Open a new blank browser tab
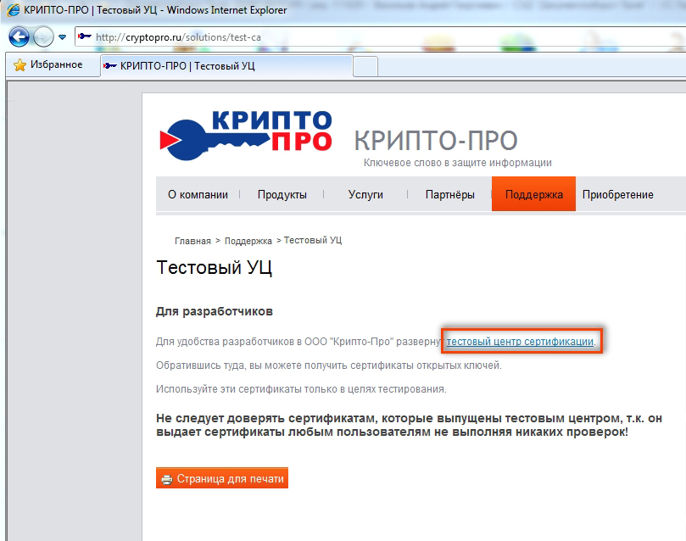 click(x=365, y=67)
